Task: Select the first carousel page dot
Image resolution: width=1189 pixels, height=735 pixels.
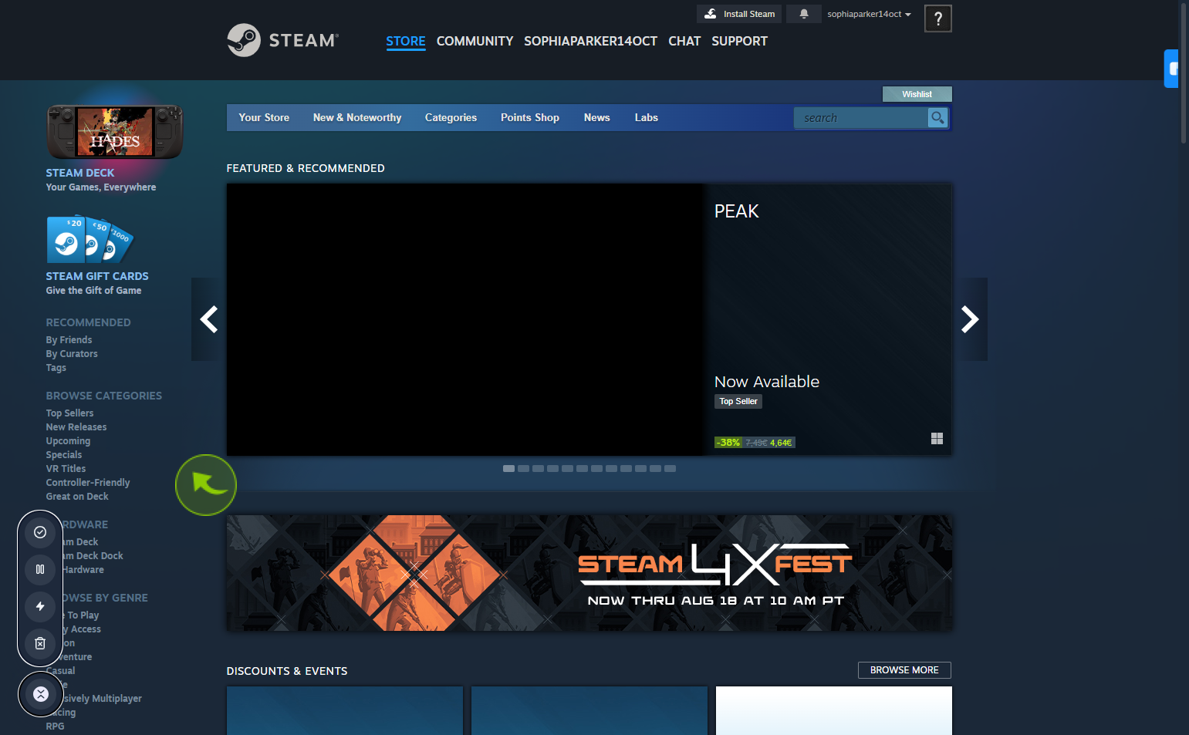Action: pos(508,468)
